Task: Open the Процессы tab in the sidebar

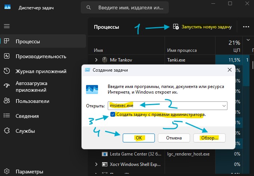Action: tap(43, 41)
